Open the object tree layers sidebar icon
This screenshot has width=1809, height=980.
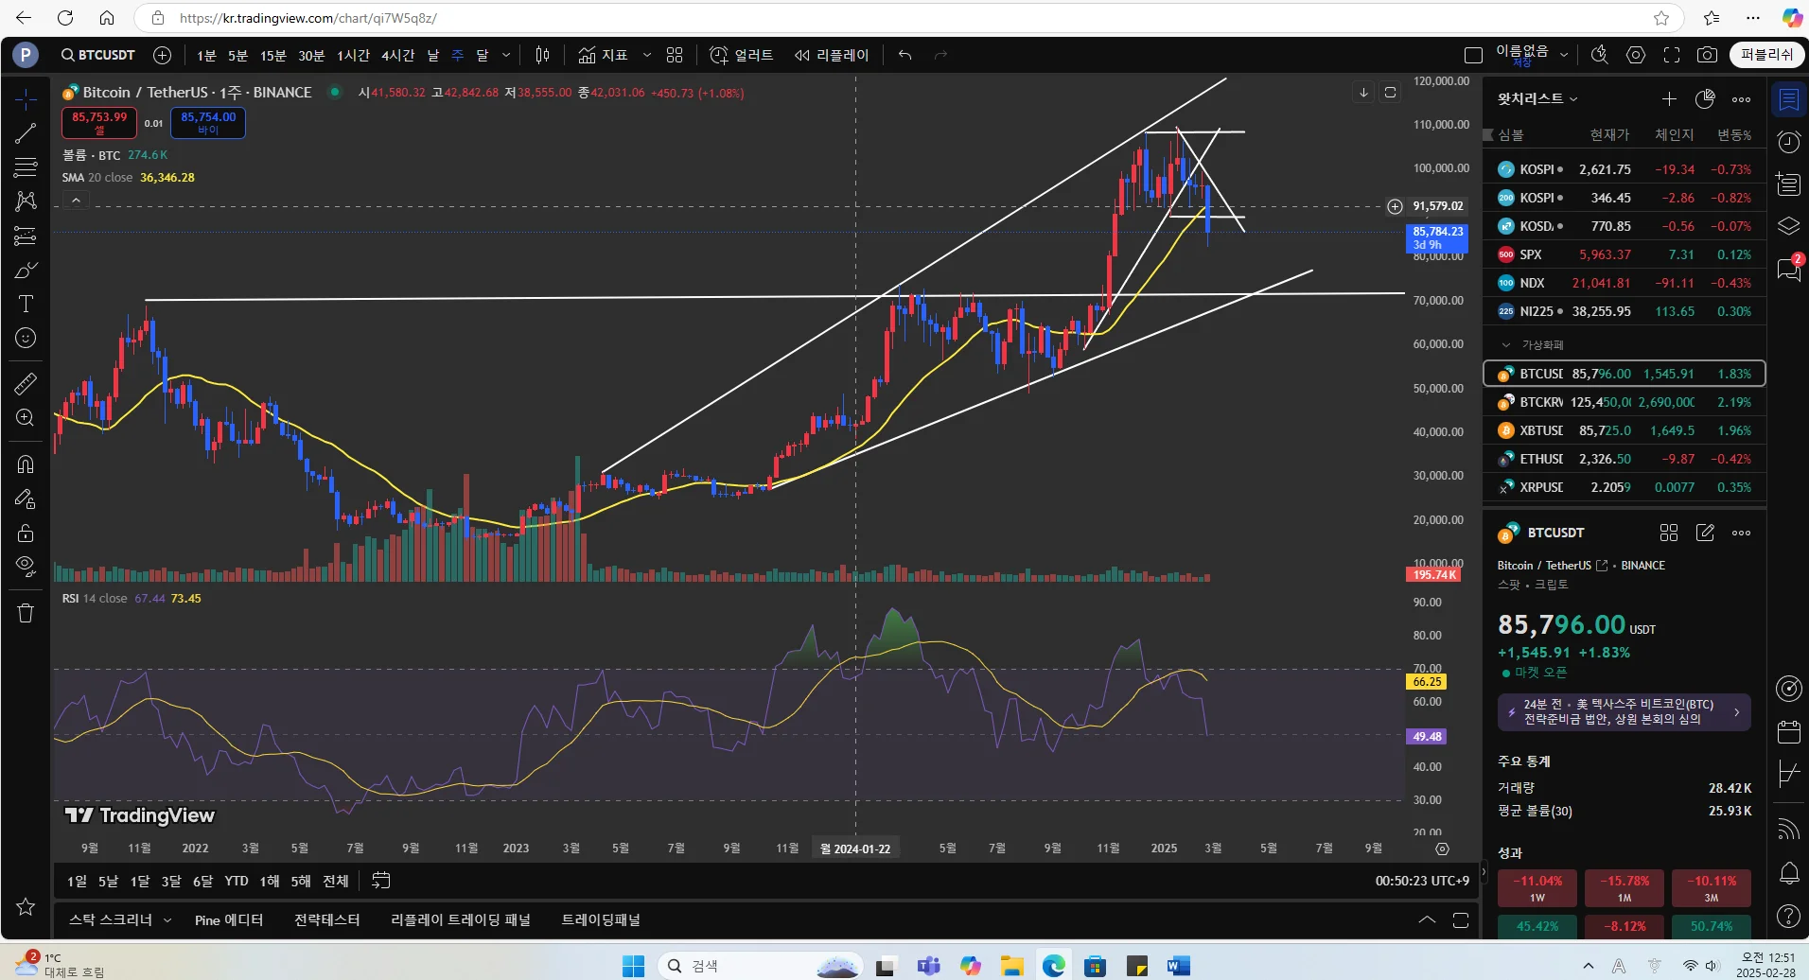(x=1789, y=226)
